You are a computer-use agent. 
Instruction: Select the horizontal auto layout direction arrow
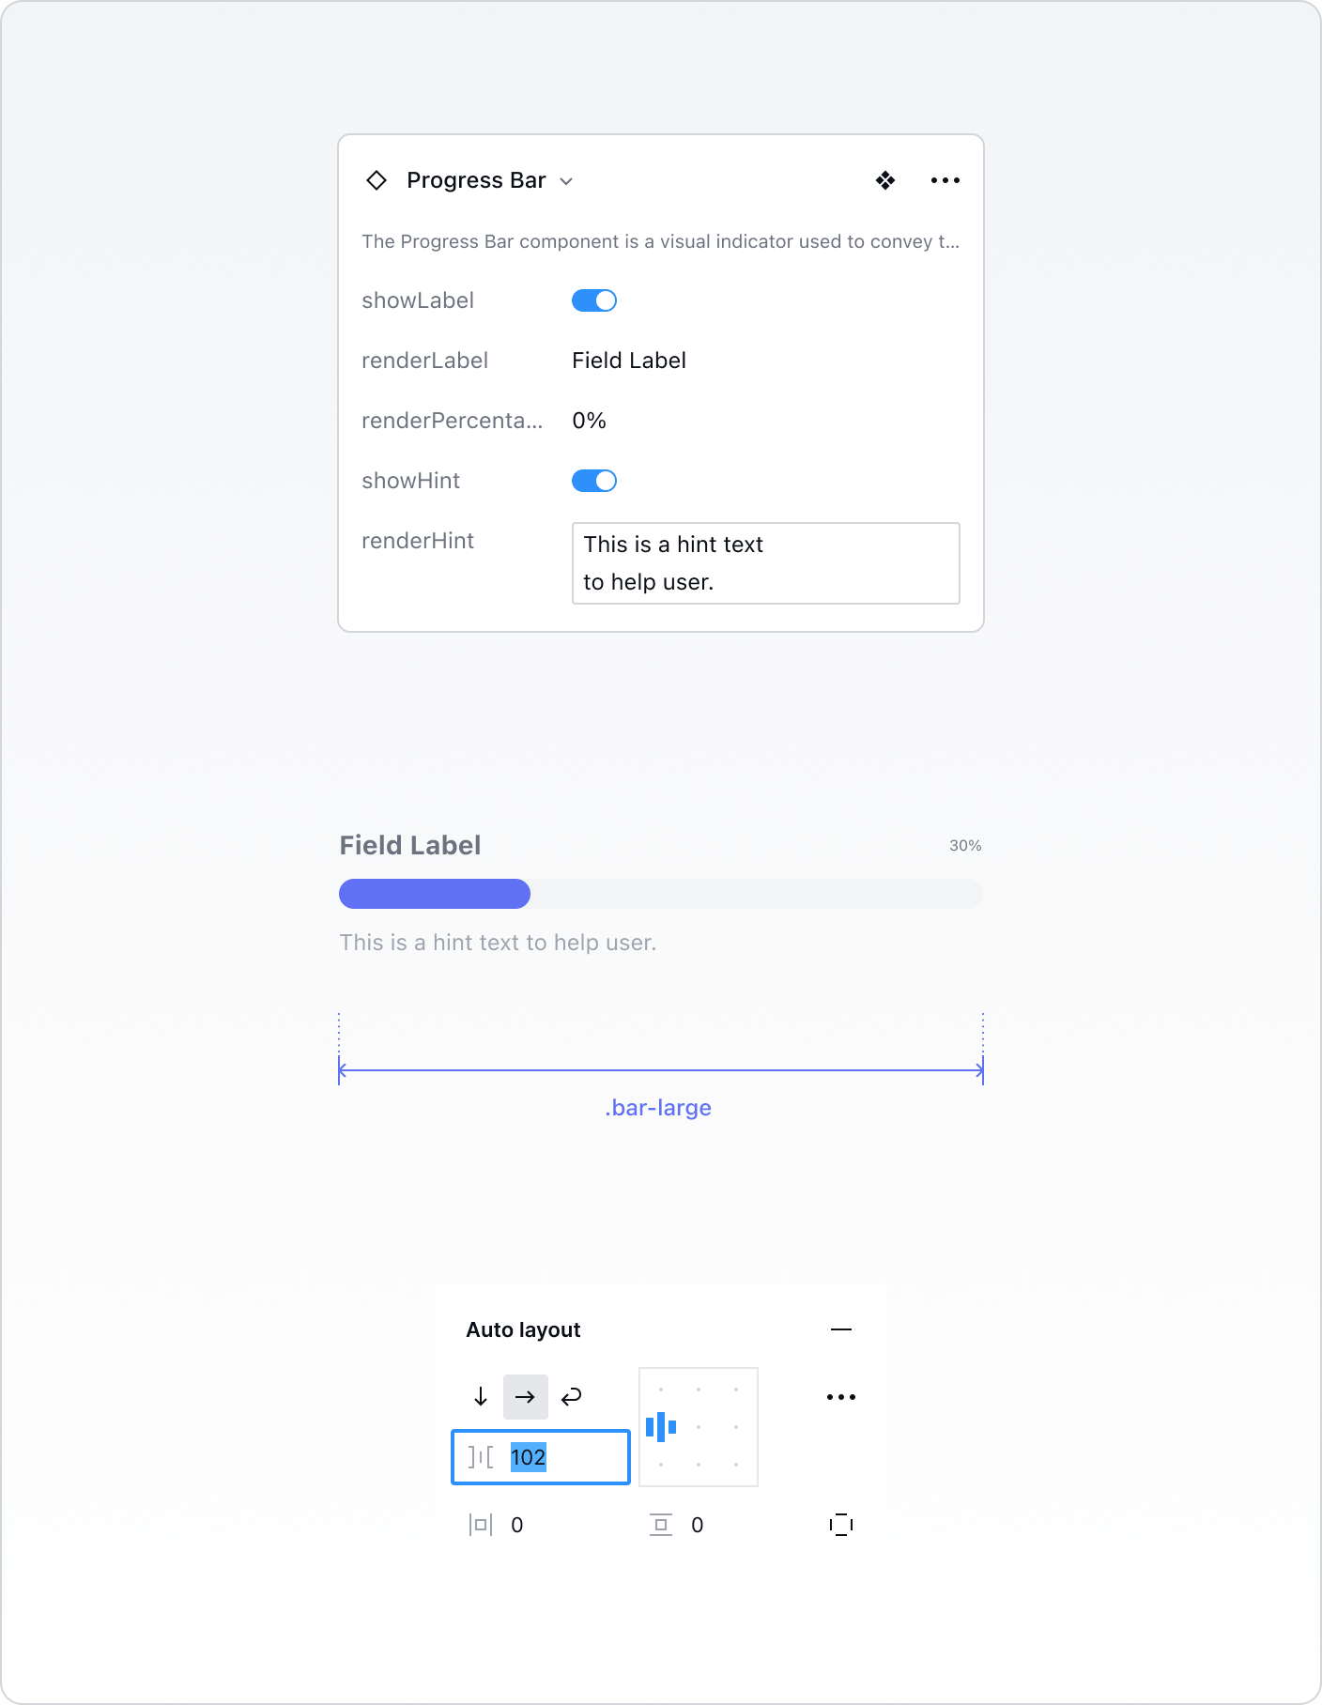coord(525,1397)
